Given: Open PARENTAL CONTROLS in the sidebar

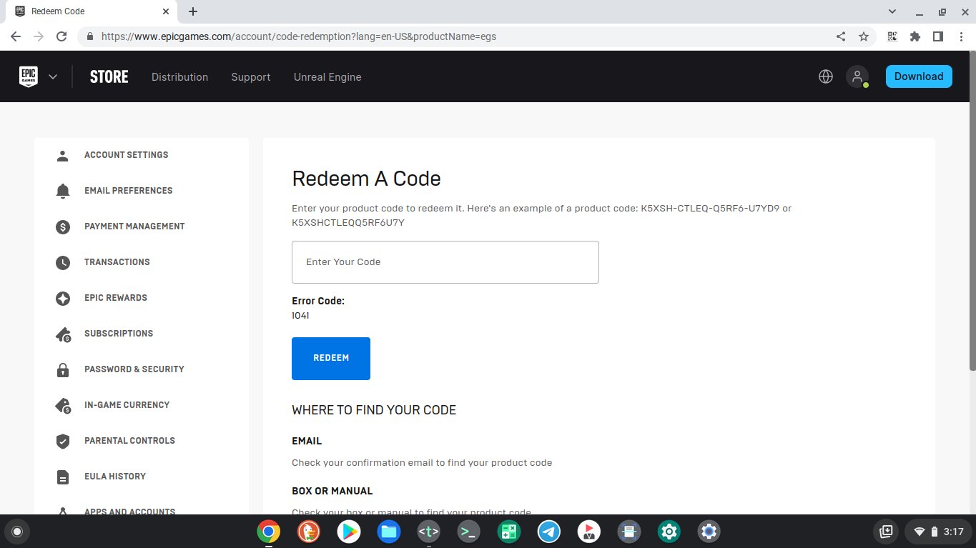Looking at the screenshot, I should point(129,441).
